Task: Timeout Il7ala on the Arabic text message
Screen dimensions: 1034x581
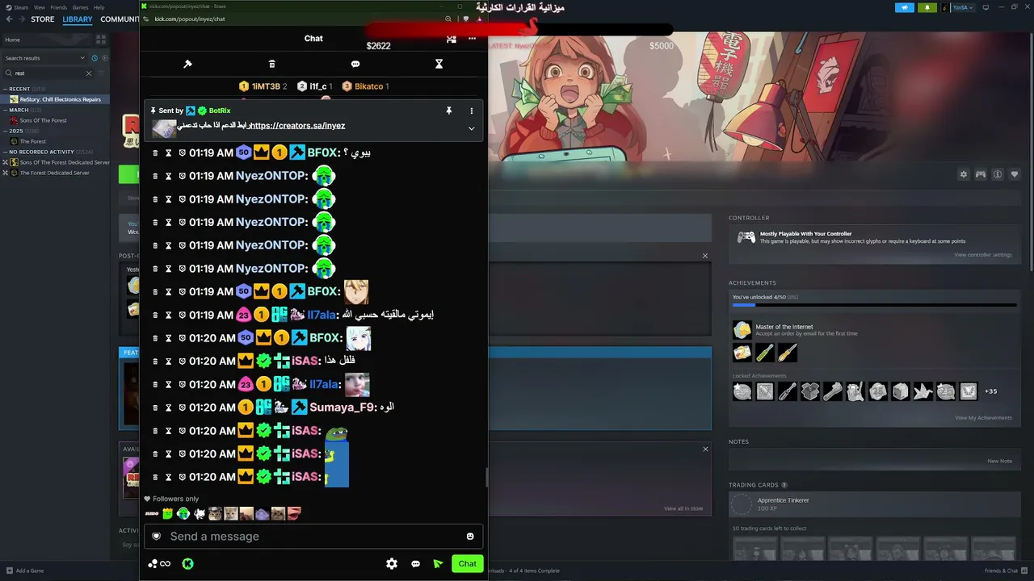Action: click(x=169, y=315)
